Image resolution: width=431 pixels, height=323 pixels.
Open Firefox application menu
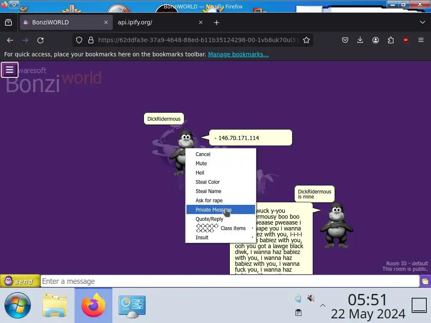421,40
